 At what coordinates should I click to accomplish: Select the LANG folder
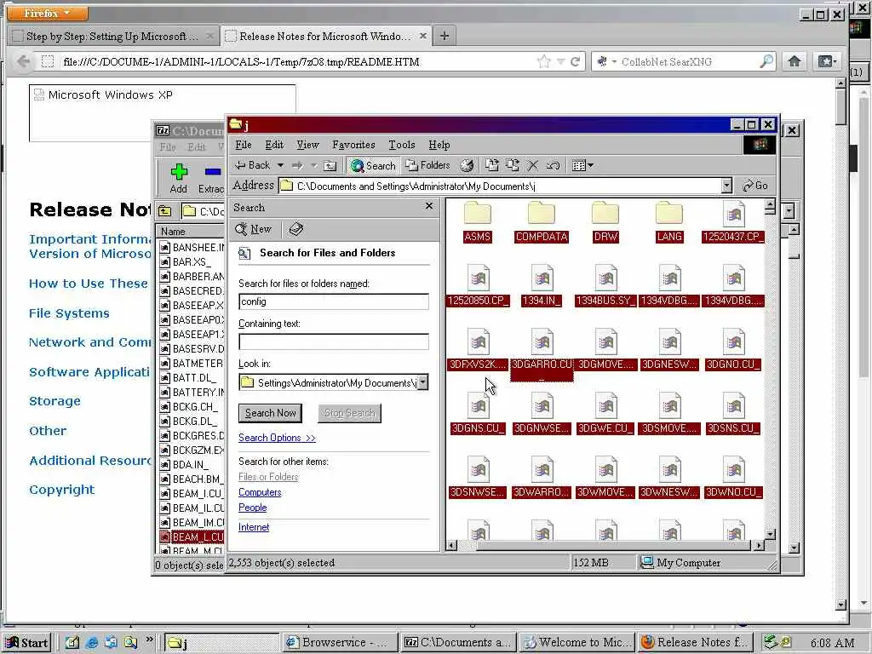click(669, 222)
